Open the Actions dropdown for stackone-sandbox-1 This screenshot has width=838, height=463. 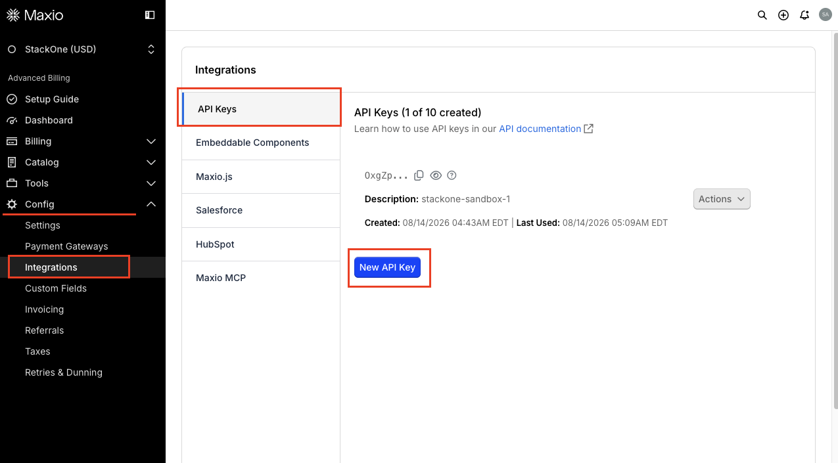(722, 199)
